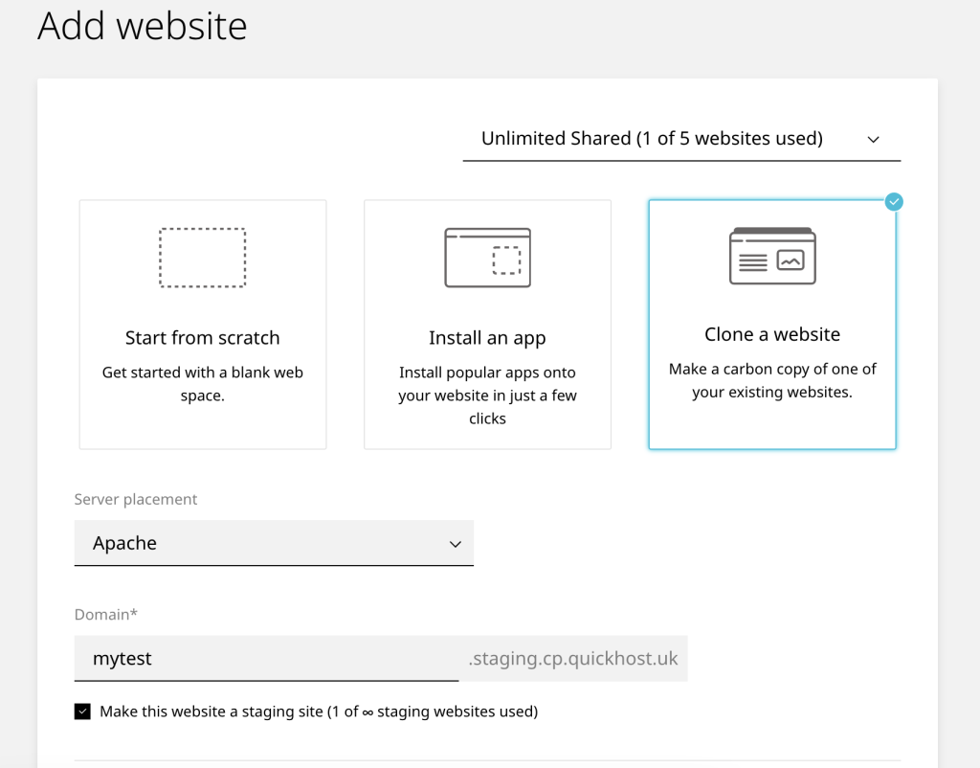This screenshot has width=980, height=768.
Task: Click the Add website heading
Action: (x=143, y=26)
